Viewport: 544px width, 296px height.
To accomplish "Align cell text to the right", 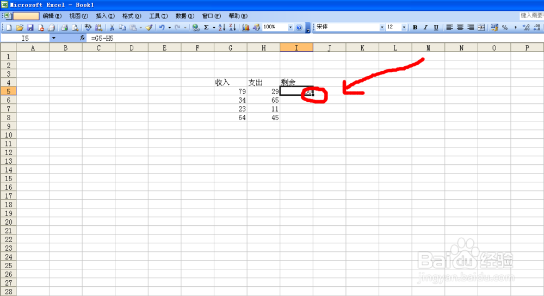I will 471,27.
